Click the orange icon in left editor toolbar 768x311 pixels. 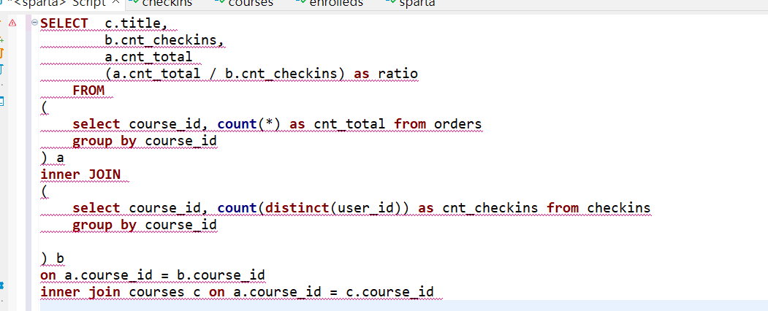click(x=2, y=53)
